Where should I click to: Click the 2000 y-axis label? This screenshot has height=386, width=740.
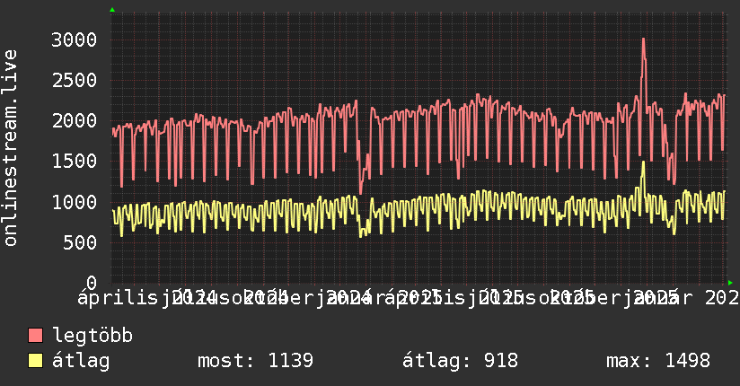[75, 121]
